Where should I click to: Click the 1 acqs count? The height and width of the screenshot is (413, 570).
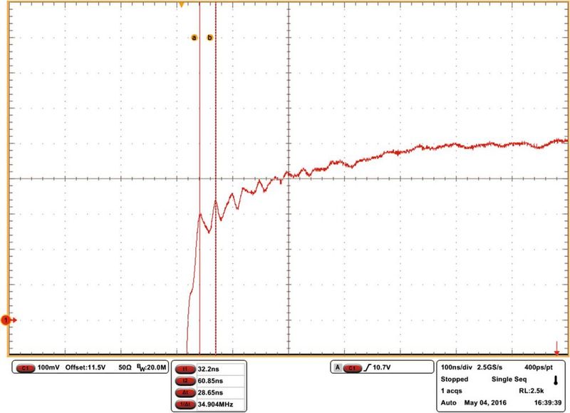coord(451,391)
